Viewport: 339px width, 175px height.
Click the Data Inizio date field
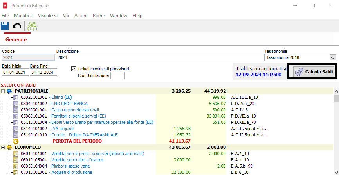15,72
